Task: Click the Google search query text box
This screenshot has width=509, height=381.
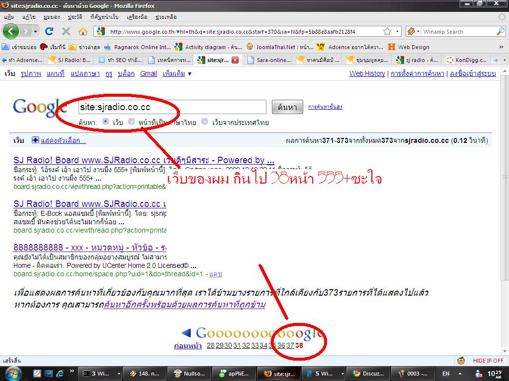Action: (x=172, y=107)
